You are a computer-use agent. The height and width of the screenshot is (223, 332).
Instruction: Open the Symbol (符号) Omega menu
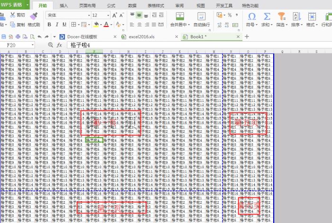(x=252, y=20)
